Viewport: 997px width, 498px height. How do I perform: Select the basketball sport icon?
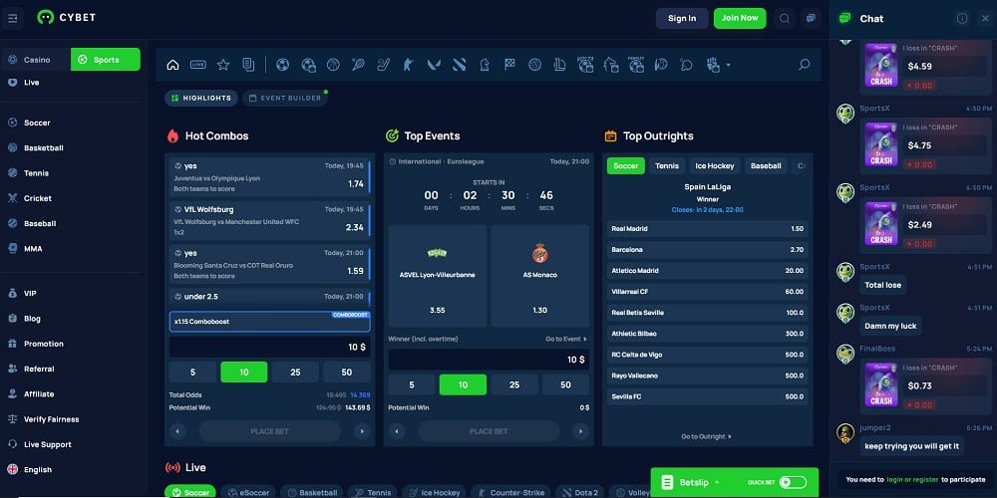tap(333, 65)
